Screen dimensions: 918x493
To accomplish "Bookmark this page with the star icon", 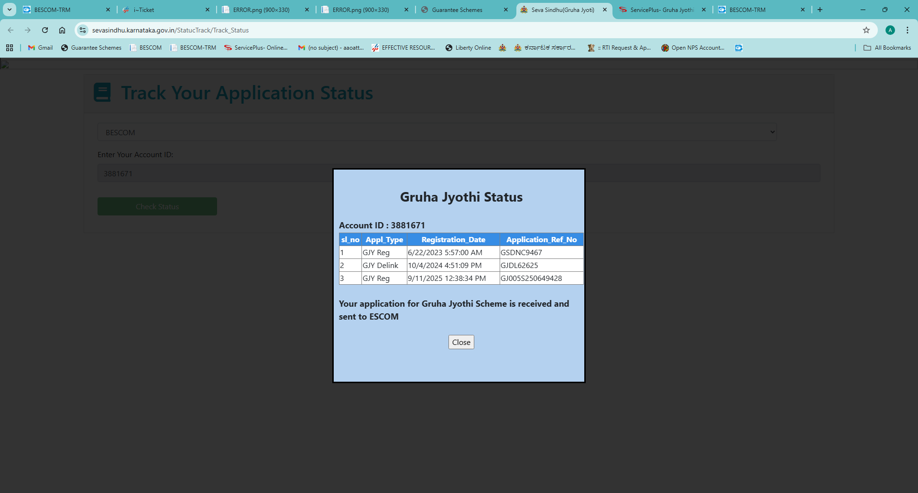I will pyautogui.click(x=866, y=30).
